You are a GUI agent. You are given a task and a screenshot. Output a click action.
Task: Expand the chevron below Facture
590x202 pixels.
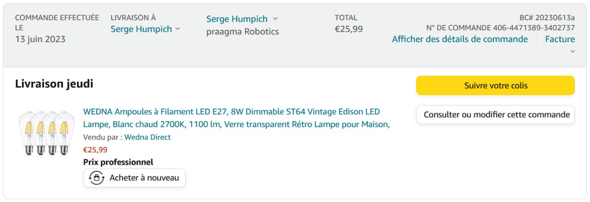[572, 51]
